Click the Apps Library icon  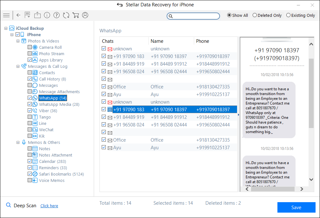coord(35,60)
